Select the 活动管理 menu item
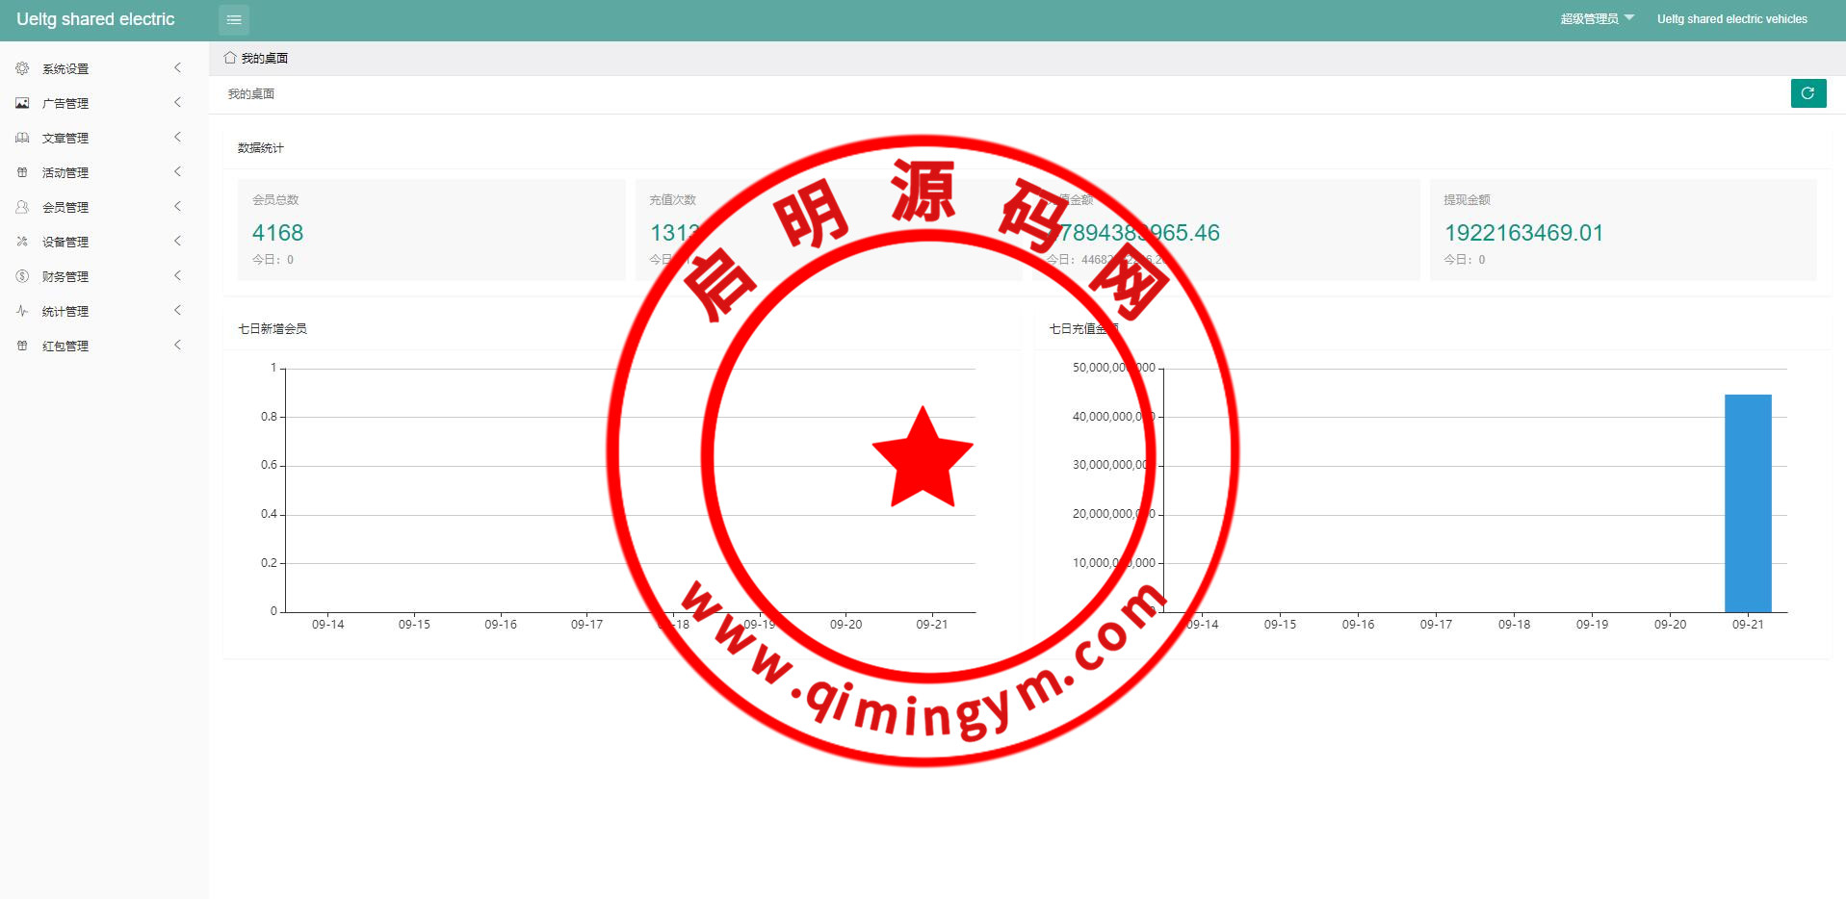The width and height of the screenshot is (1846, 899). (x=65, y=172)
